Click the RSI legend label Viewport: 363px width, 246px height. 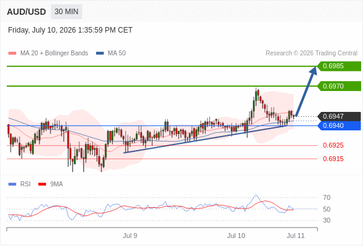(25, 184)
